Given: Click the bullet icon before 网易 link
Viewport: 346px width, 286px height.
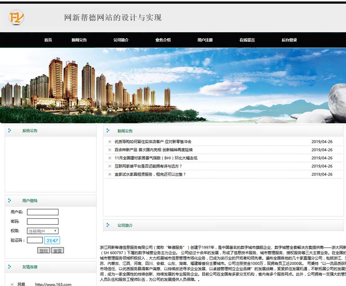Looking at the screenshot, I should (x=12, y=284).
